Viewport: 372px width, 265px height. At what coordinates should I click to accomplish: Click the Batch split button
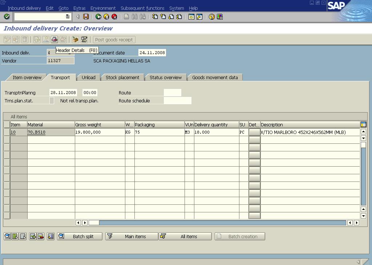tap(80, 236)
